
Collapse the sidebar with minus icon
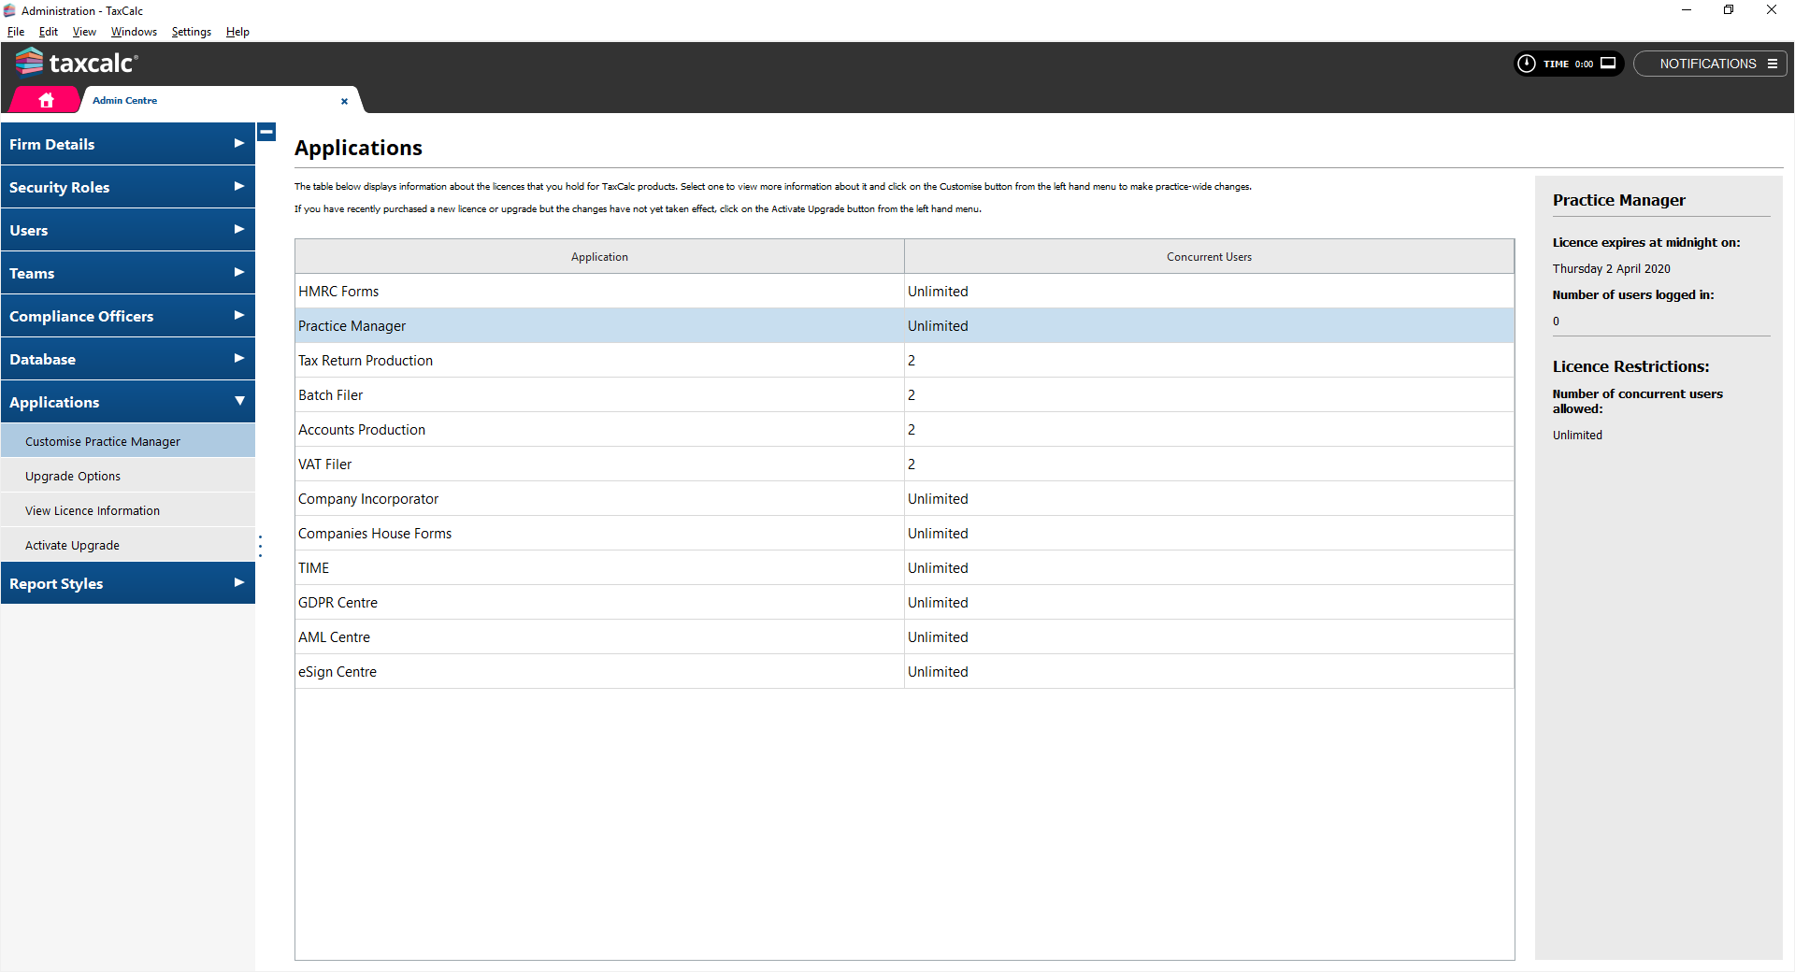tap(266, 132)
